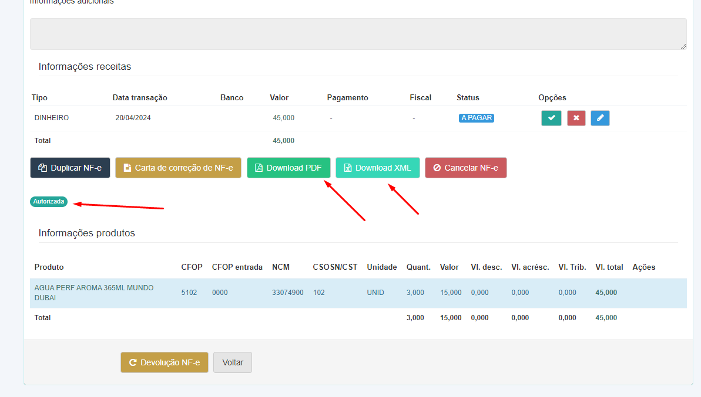Image resolution: width=701 pixels, height=397 pixels.
Task: Click into the Informações adicionais text area
Action: pyautogui.click(x=358, y=34)
